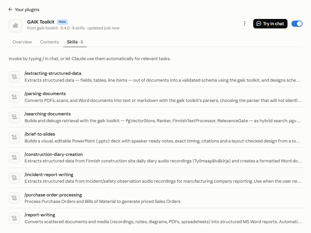Click description starting 'Converts PDFs, scans, and Word'
Viewport: 311px width, 233px height.
[x=163, y=101]
